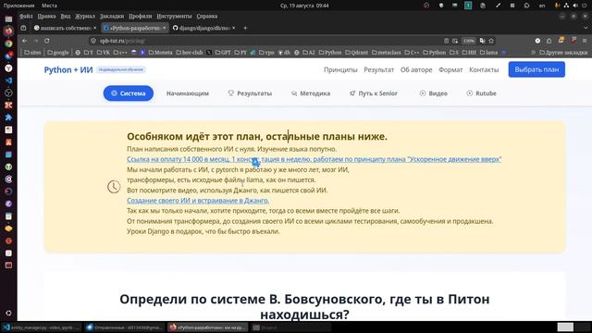Bookmark this page with the star icon
The image size is (592, 333).
coord(491,41)
